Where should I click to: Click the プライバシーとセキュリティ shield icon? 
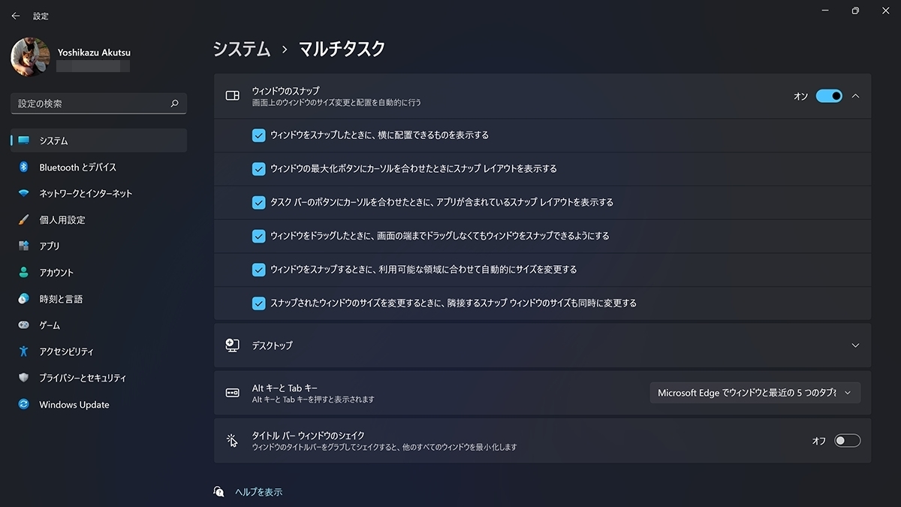click(23, 378)
